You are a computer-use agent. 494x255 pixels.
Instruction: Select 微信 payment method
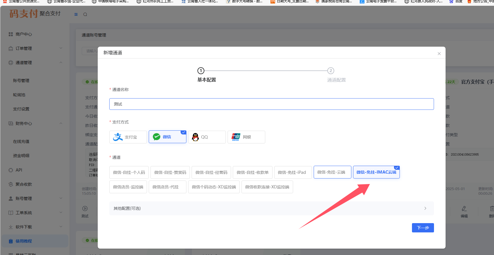pos(168,137)
